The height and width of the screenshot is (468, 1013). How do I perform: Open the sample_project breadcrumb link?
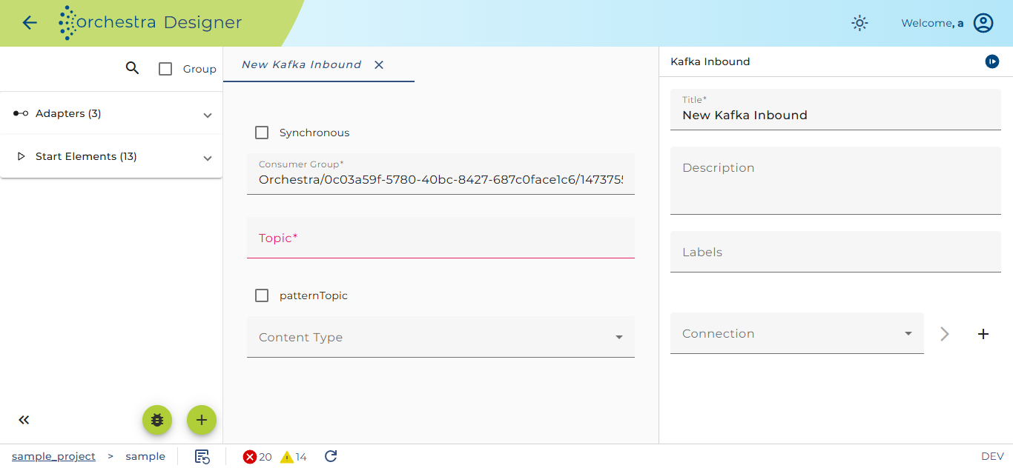[53, 456]
